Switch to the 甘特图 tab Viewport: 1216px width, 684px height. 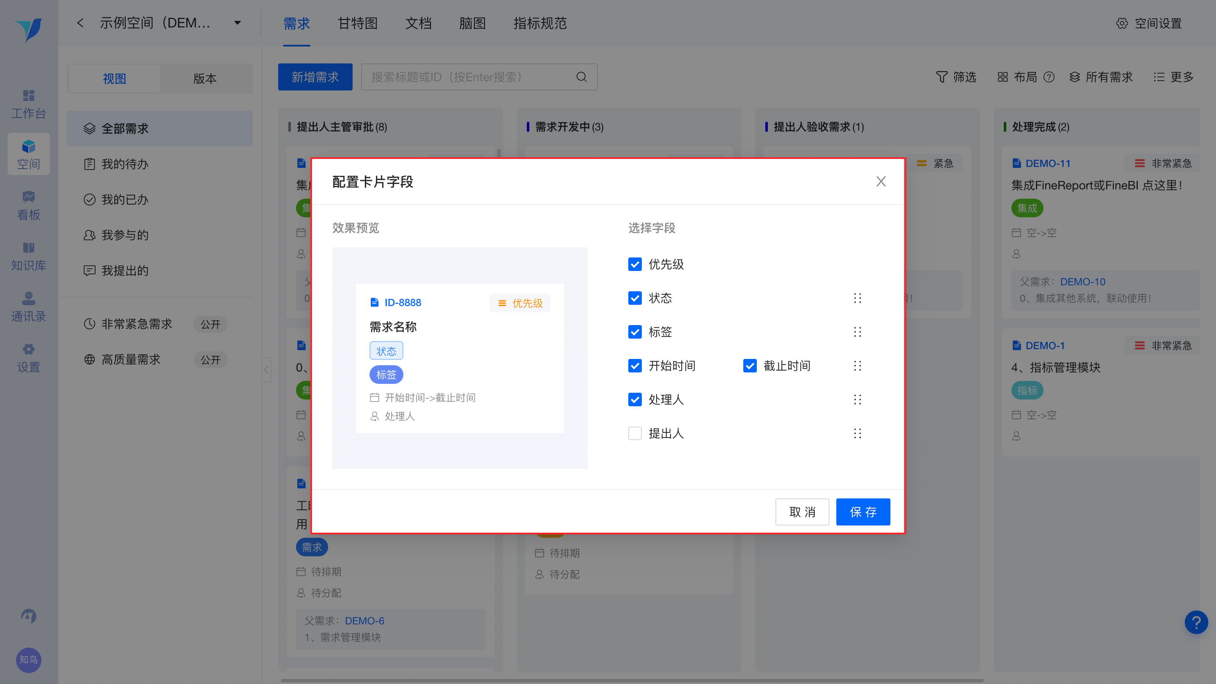point(357,23)
